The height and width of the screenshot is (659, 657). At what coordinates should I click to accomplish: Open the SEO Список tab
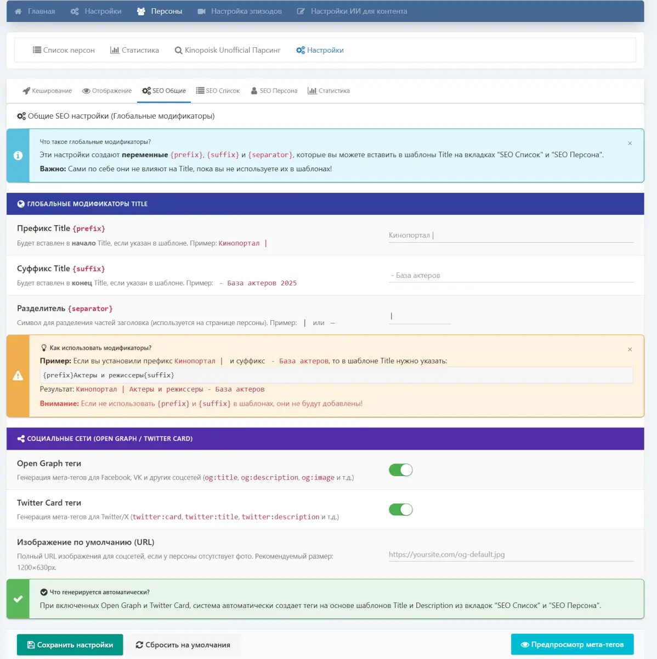tap(218, 91)
